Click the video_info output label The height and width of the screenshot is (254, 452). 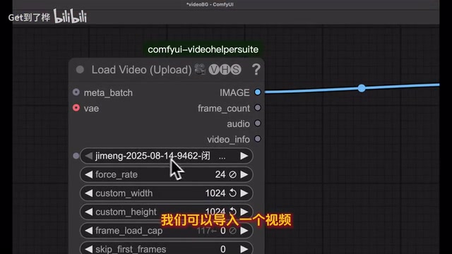pyautogui.click(x=228, y=140)
